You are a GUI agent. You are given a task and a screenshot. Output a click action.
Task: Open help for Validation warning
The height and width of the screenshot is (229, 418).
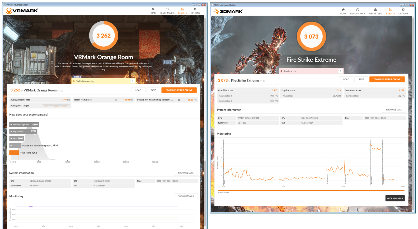[x=133, y=81]
